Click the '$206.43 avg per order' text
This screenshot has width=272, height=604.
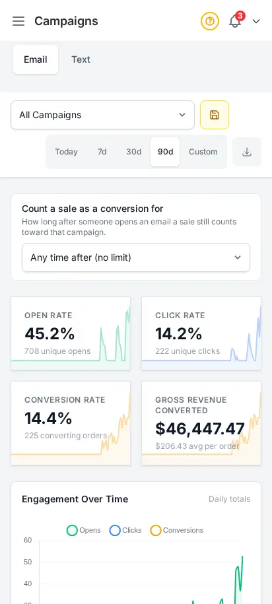(197, 446)
